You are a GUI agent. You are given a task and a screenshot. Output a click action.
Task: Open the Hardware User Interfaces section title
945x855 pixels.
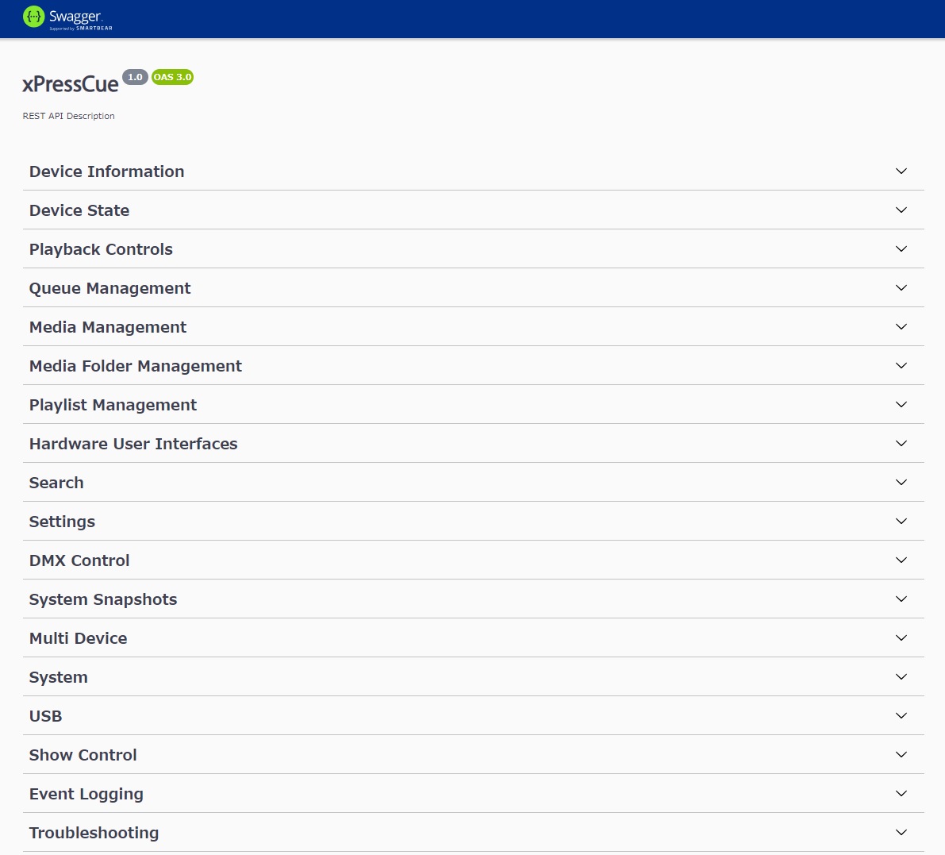pyautogui.click(x=134, y=444)
